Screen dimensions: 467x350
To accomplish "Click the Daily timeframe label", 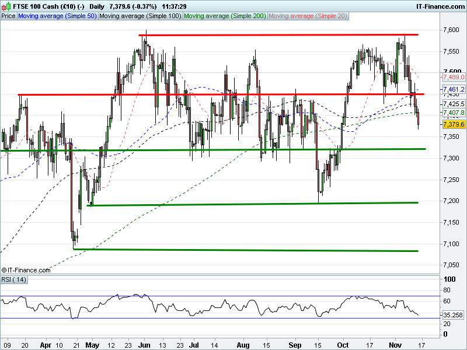I will (x=97, y=6).
